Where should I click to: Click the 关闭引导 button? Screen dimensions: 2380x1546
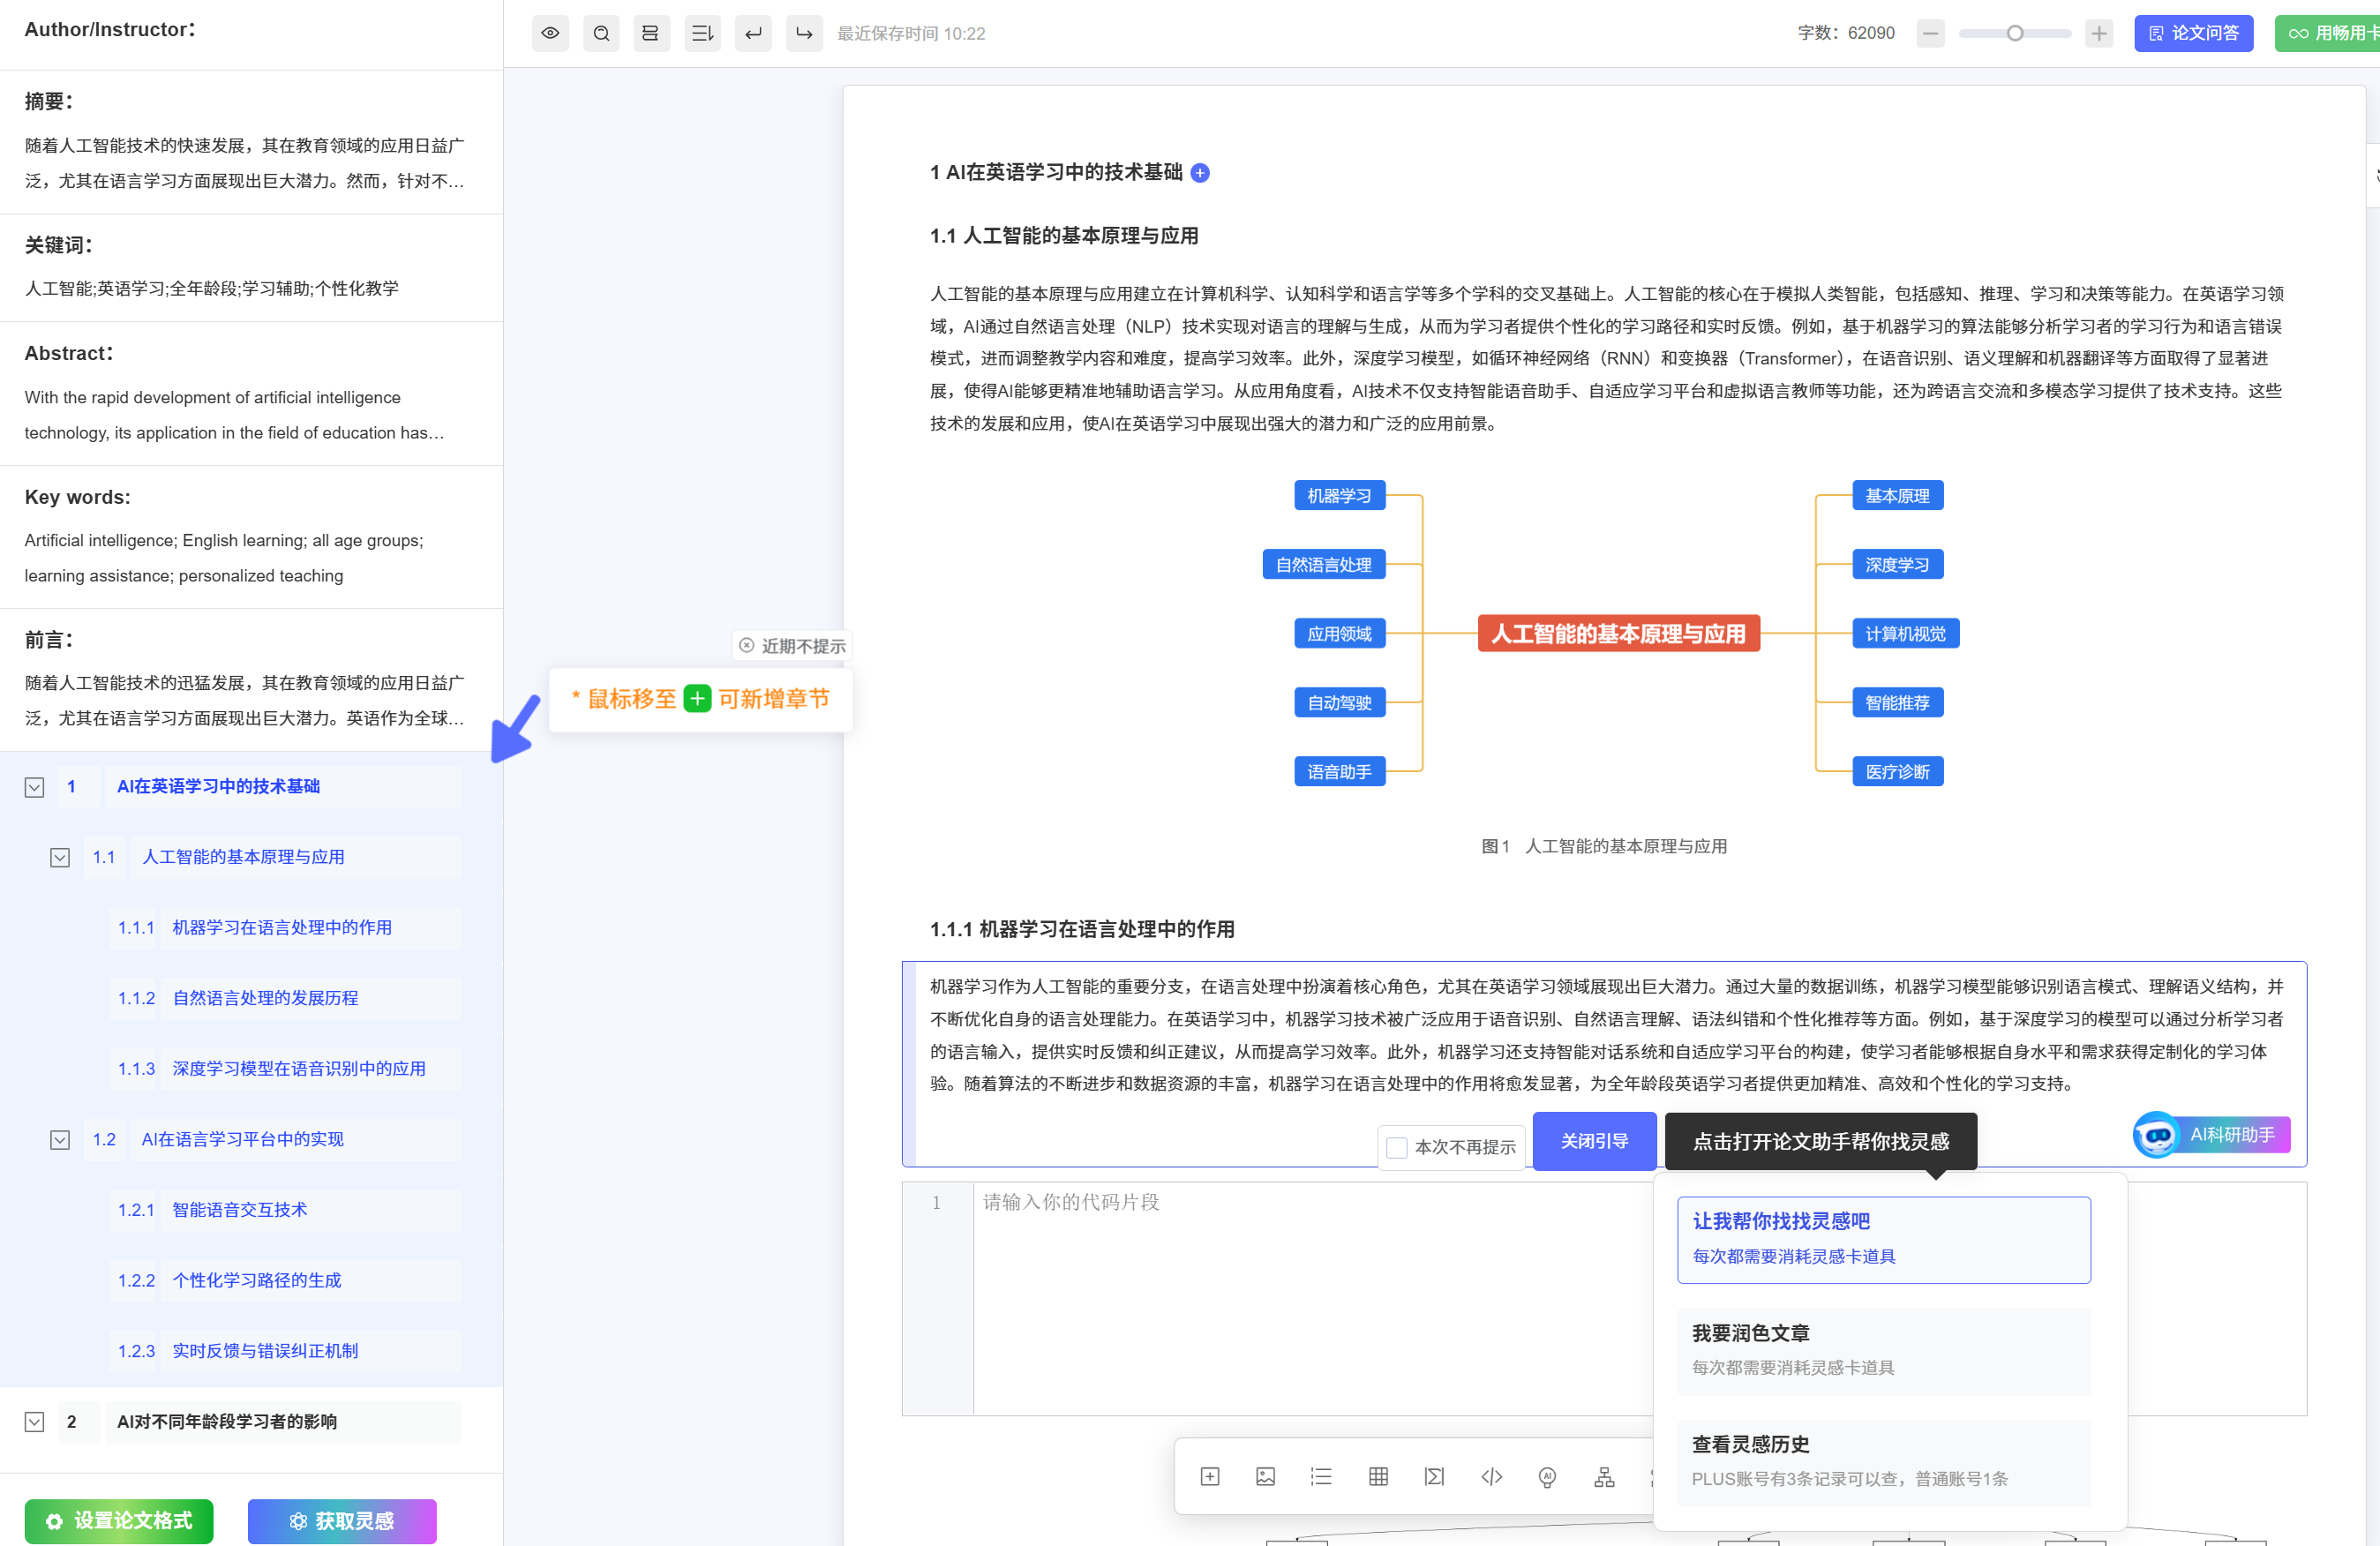tap(1594, 1141)
